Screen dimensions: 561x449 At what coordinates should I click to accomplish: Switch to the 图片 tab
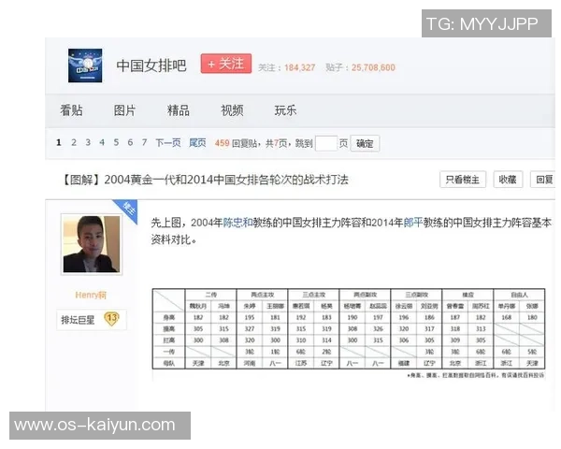[x=124, y=110]
